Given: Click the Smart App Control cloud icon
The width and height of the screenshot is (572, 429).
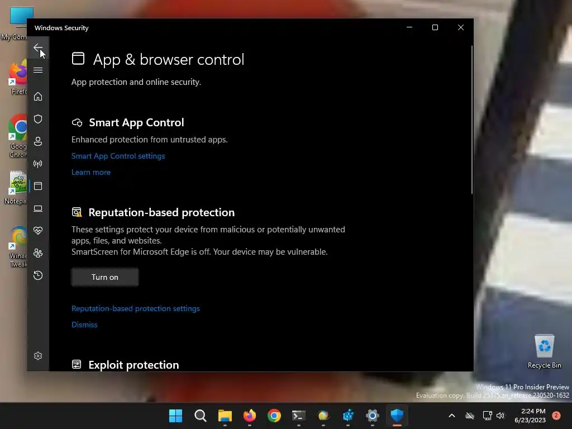Looking at the screenshot, I should [77, 122].
